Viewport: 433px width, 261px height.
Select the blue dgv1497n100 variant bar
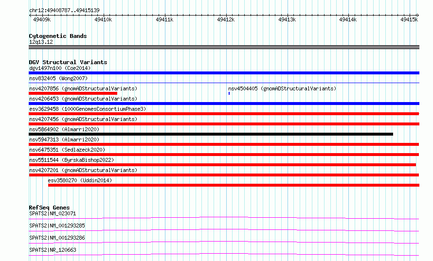pyautogui.click(x=224, y=73)
